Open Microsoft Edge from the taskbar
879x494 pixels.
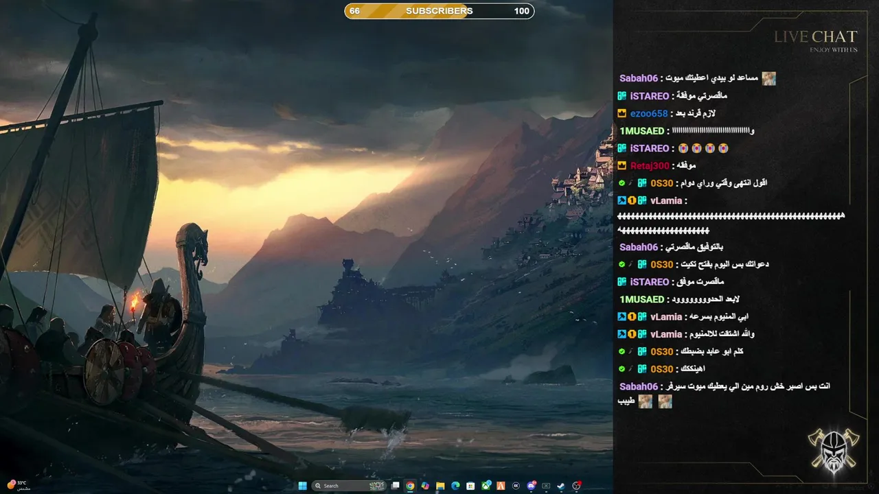[x=455, y=486]
